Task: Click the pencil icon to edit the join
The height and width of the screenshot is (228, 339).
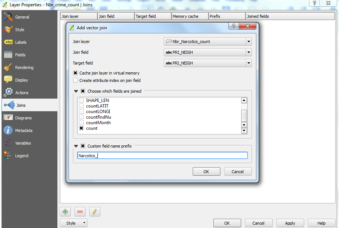Action: pyautogui.click(x=94, y=211)
